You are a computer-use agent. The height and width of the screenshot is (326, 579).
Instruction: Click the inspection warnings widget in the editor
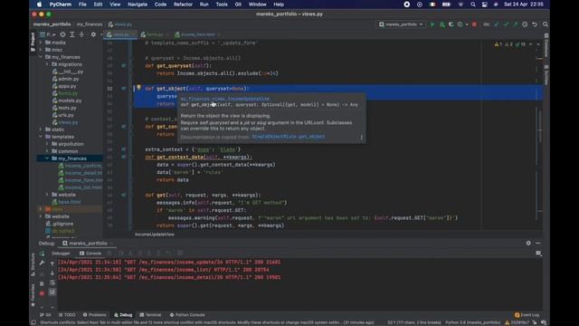coord(510,44)
